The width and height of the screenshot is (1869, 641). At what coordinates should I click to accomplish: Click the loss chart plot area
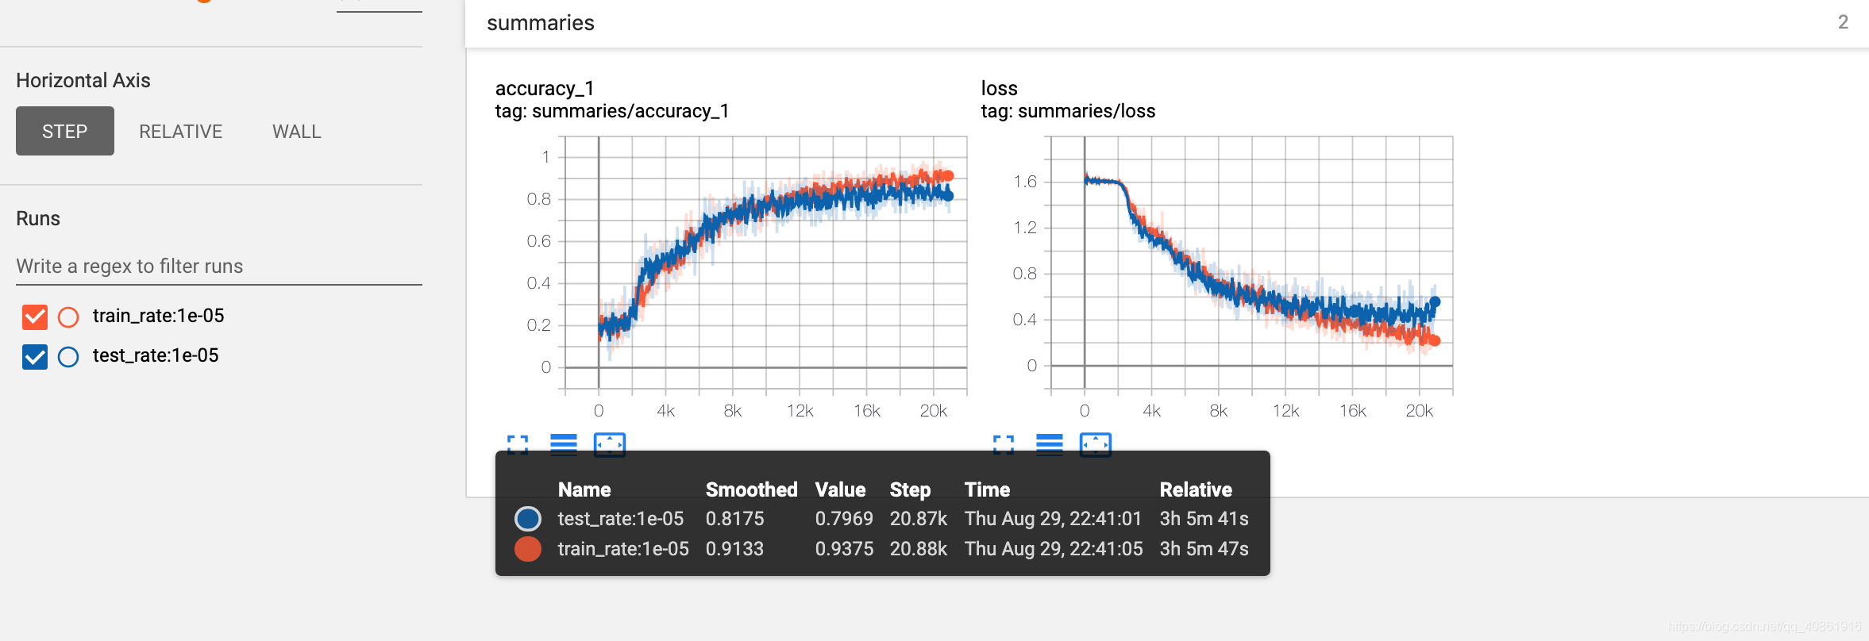point(1252,262)
